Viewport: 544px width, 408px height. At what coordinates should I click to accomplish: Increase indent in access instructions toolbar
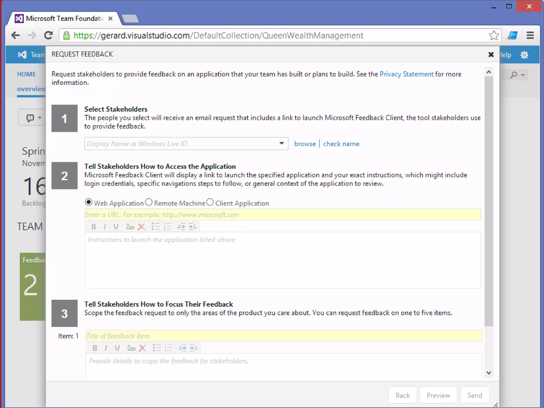click(193, 227)
